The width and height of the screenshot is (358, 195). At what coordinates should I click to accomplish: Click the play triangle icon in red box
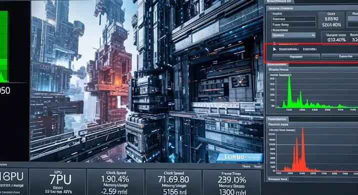click(x=274, y=49)
